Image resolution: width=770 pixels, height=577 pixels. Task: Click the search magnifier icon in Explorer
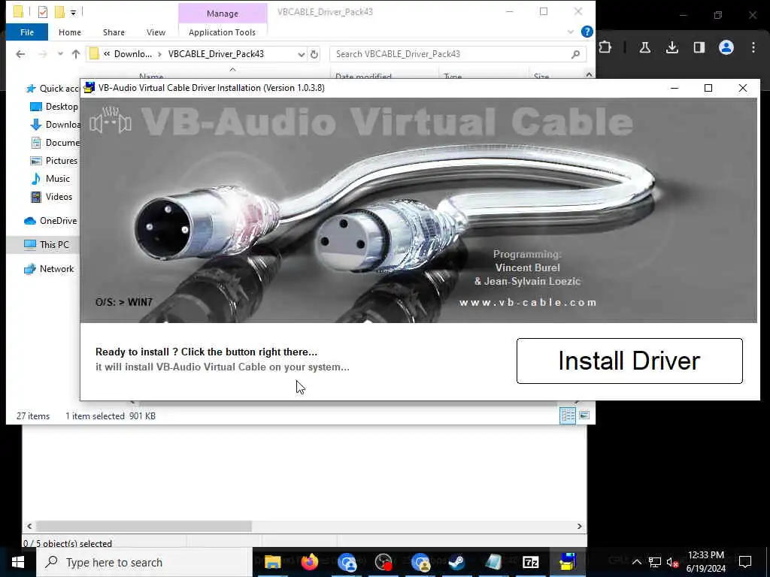pos(575,54)
